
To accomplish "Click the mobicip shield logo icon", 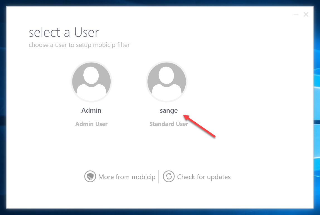I will click(90, 176).
